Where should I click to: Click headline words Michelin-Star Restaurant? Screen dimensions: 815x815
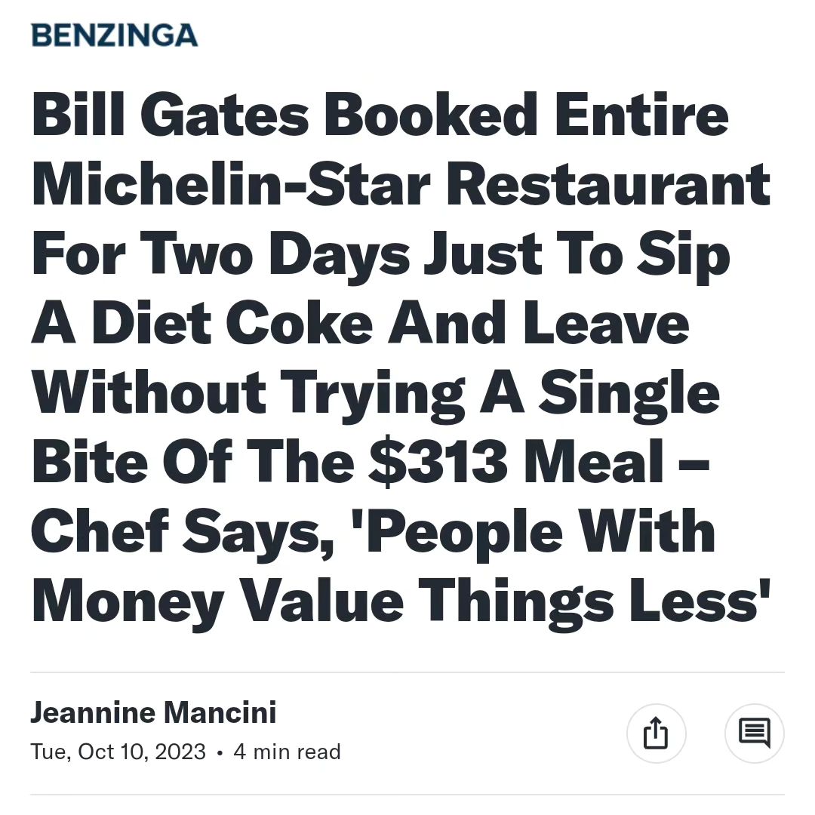[401, 184]
